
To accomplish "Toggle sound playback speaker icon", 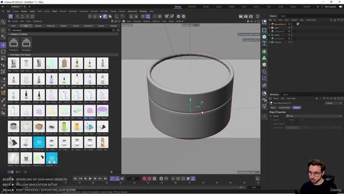I will tap(122, 178).
